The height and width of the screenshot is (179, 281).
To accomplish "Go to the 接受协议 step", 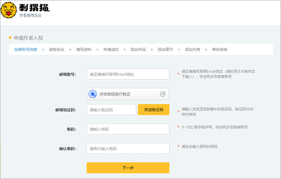I will pos(57,50).
